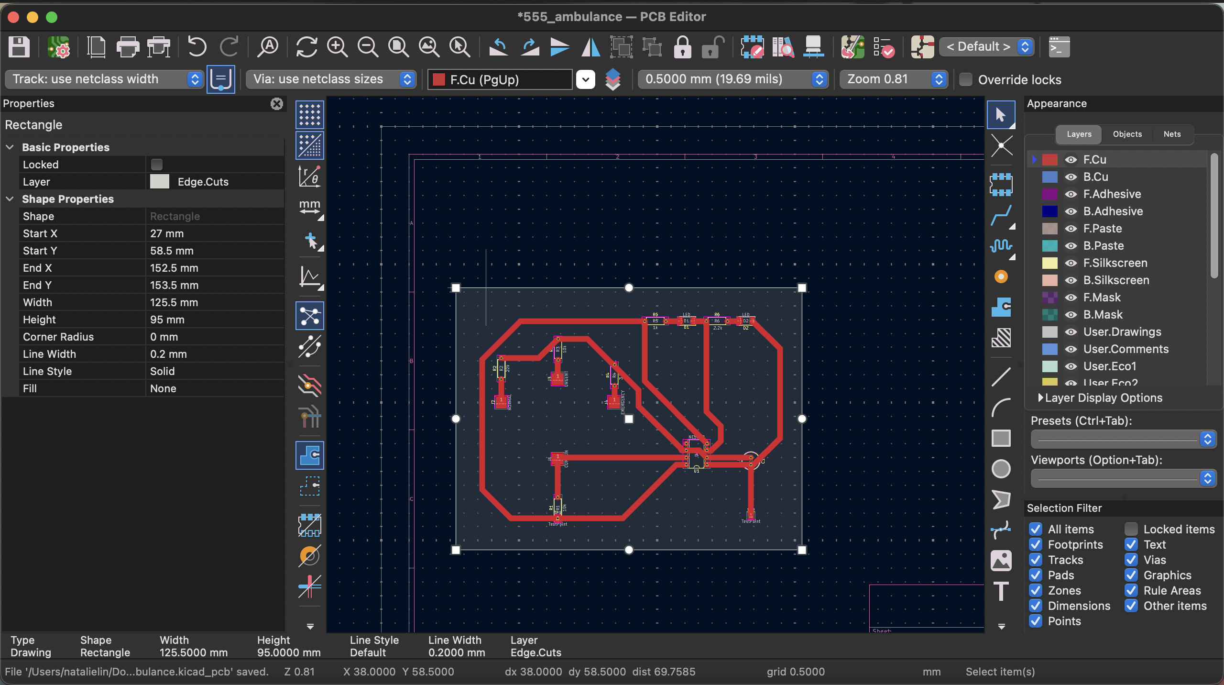Enable the Override locks checkbox
Screen dimensions: 1224x685
(x=966, y=79)
